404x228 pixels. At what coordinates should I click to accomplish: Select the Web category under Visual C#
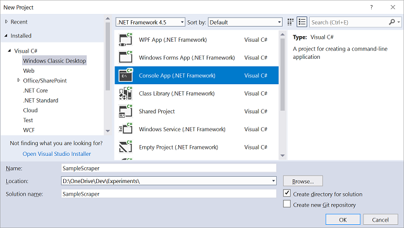[x=28, y=70]
